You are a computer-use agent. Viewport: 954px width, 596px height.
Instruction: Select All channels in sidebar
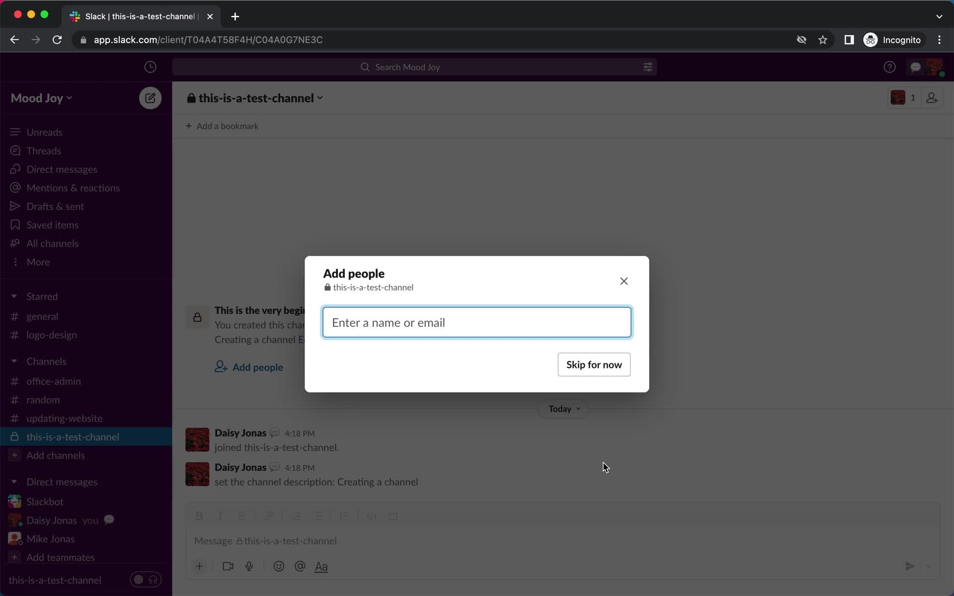[x=52, y=243]
